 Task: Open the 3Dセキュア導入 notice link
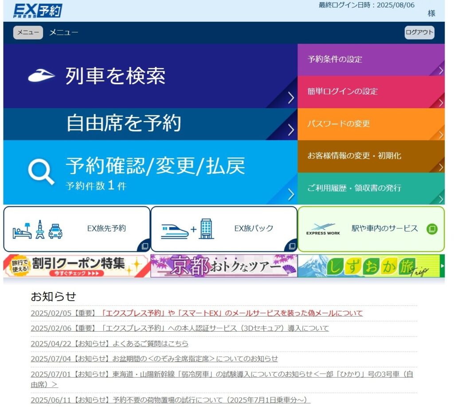click(x=180, y=329)
